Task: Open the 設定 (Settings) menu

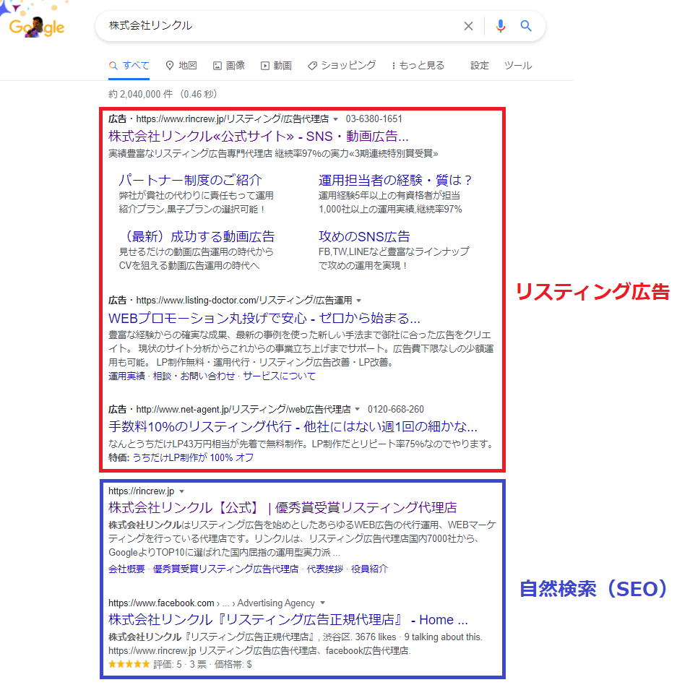Action: point(480,64)
